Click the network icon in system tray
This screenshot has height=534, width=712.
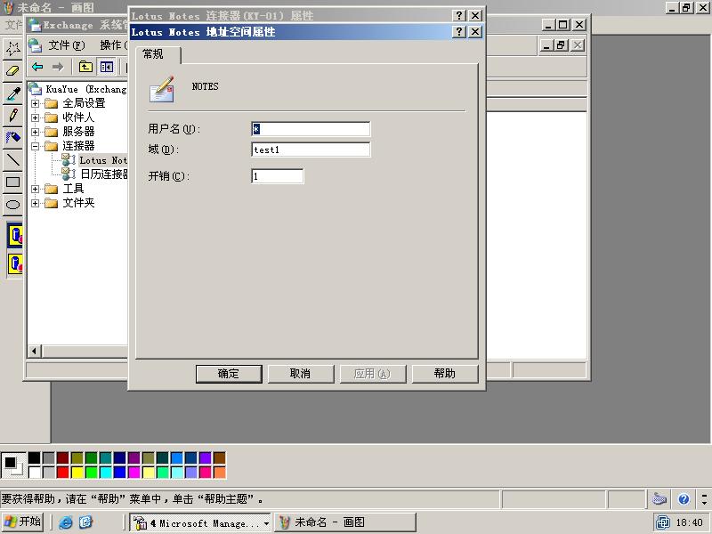coord(663,522)
